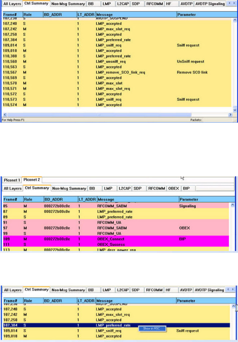Image resolution: width=238 pixels, height=342 pixels.
Task: Open AVDTP Signaling tab in top panel
Action: [x=210, y=4]
